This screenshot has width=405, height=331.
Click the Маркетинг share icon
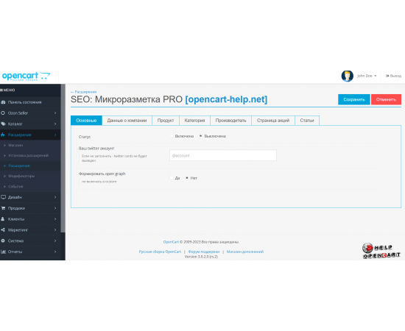click(x=3, y=230)
